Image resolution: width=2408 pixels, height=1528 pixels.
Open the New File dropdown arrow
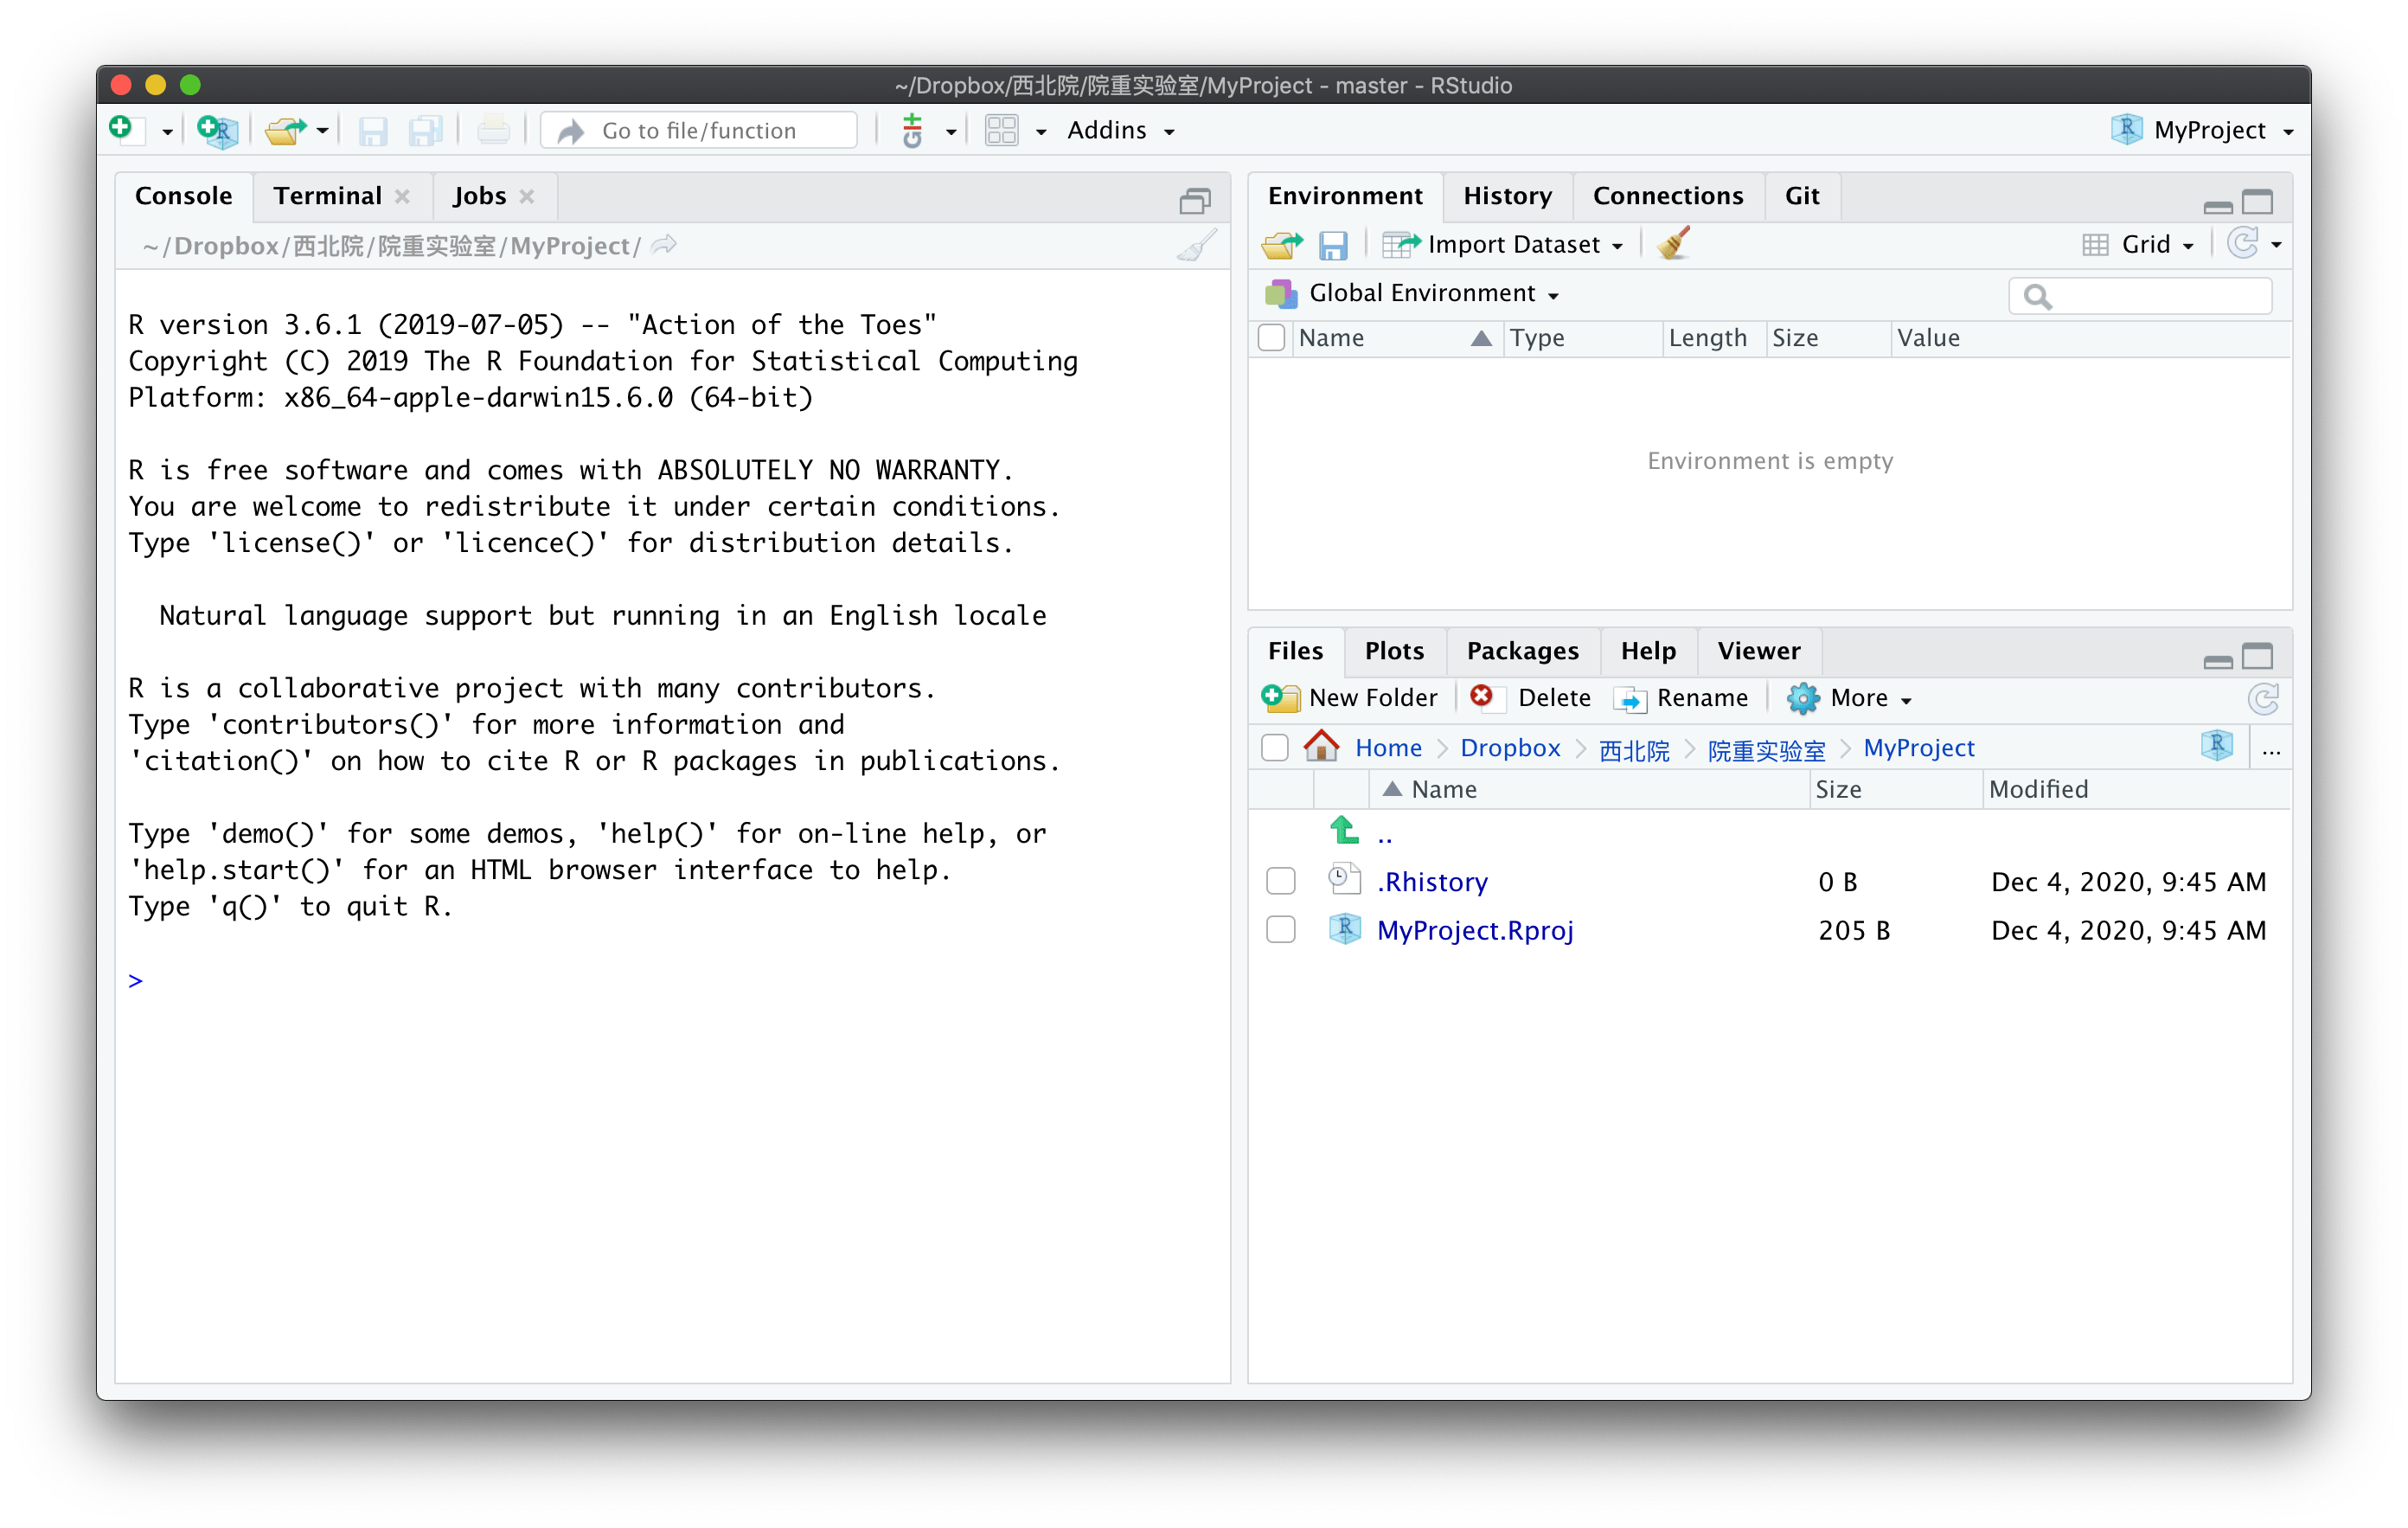[x=167, y=132]
